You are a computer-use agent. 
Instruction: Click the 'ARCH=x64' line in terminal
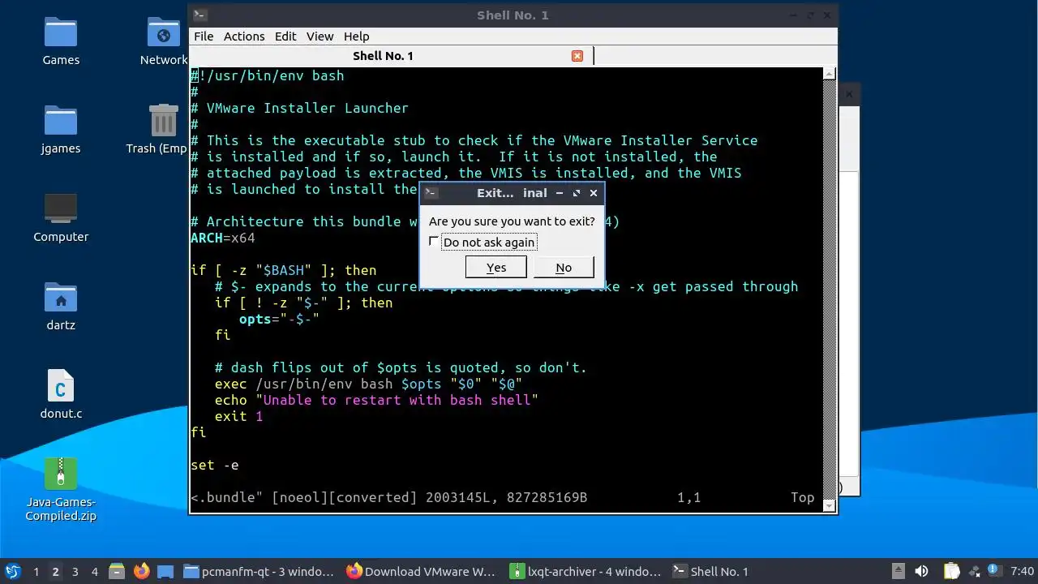tap(223, 238)
